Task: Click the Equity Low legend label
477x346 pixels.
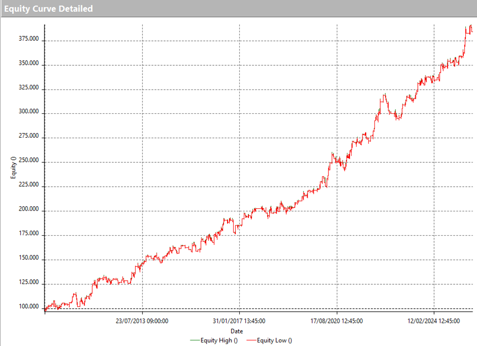Action: [275, 340]
